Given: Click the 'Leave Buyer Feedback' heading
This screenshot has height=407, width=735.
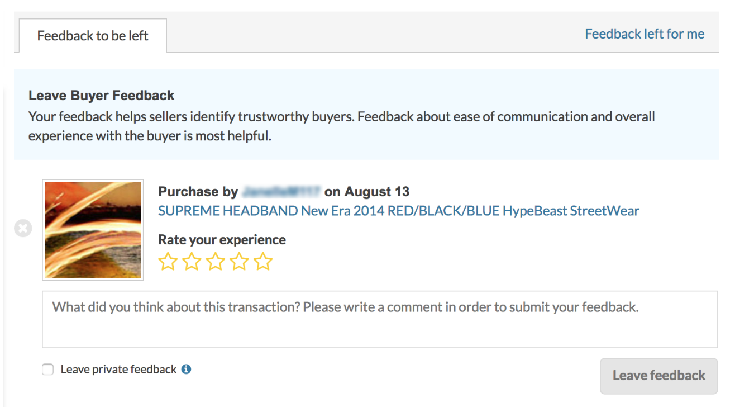Looking at the screenshot, I should (x=102, y=96).
